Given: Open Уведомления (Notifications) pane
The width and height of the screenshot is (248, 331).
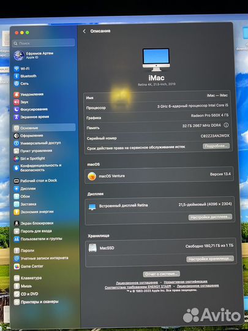Looking at the screenshot, I should click(x=28, y=94).
